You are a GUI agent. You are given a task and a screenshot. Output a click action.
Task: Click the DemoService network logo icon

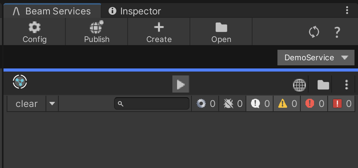point(20,82)
